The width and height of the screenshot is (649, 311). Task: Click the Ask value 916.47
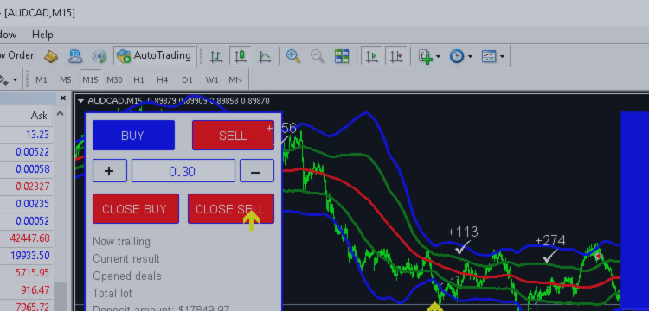pos(35,290)
